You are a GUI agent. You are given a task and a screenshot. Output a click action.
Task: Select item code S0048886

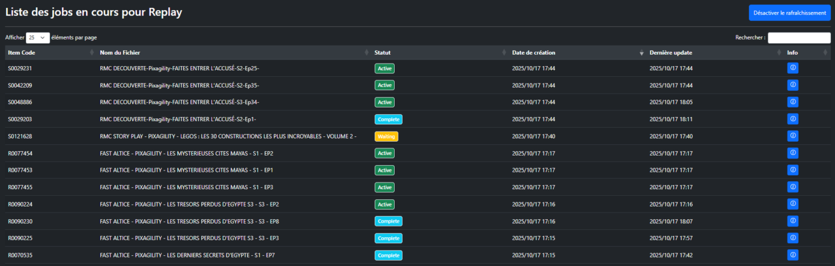(20, 102)
